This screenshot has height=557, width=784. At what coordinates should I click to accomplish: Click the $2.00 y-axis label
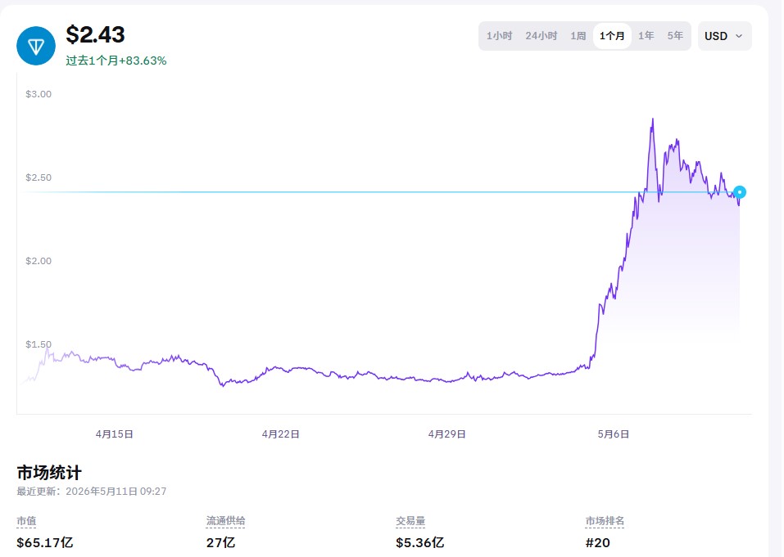(39, 261)
